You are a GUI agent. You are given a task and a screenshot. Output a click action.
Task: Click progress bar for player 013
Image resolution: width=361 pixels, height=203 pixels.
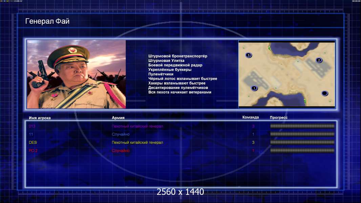[302, 126]
